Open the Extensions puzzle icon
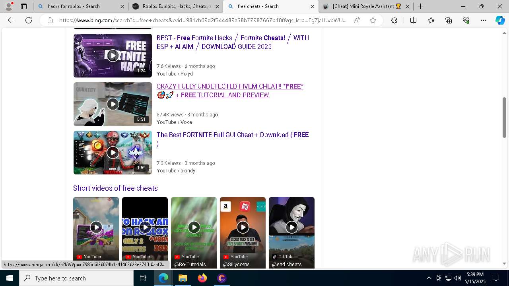This screenshot has height=286, width=509. [394, 20]
